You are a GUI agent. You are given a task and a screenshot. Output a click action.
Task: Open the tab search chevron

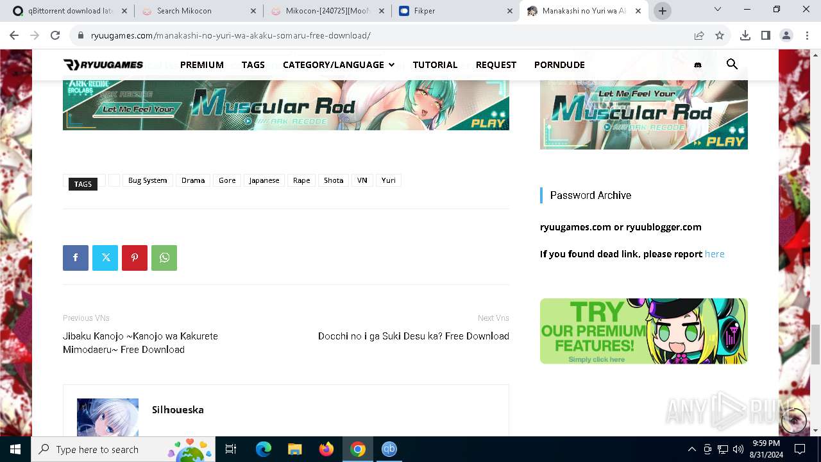pos(718,10)
